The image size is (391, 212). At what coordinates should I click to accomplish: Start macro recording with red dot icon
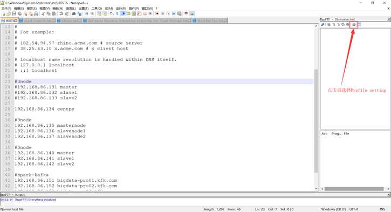[x=157, y=13]
